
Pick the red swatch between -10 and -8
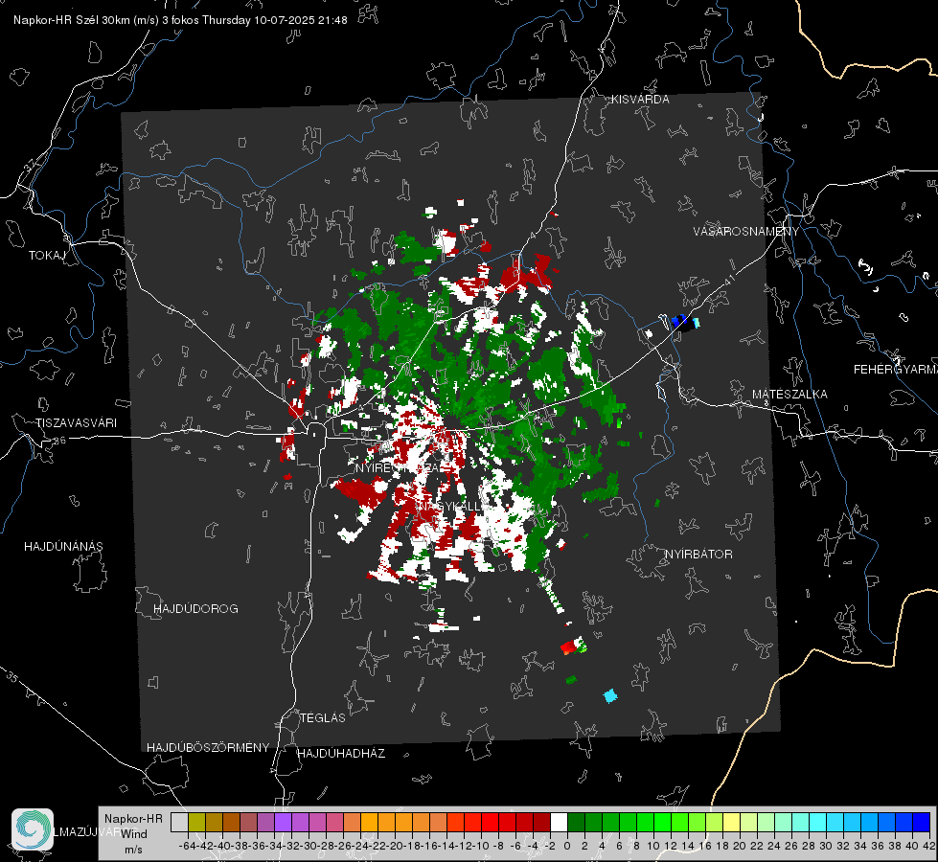490,822
